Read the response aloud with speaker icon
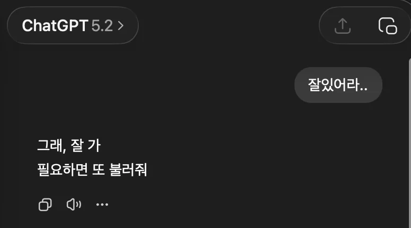 point(74,204)
